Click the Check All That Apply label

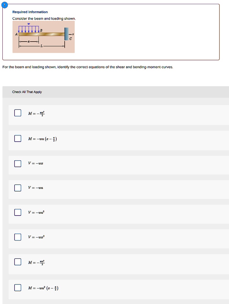(27, 92)
